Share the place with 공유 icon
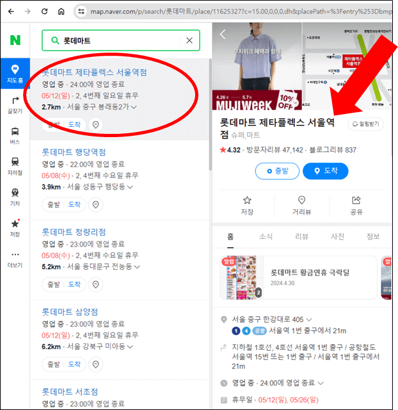This screenshot has height=410, width=398. tap(356, 206)
